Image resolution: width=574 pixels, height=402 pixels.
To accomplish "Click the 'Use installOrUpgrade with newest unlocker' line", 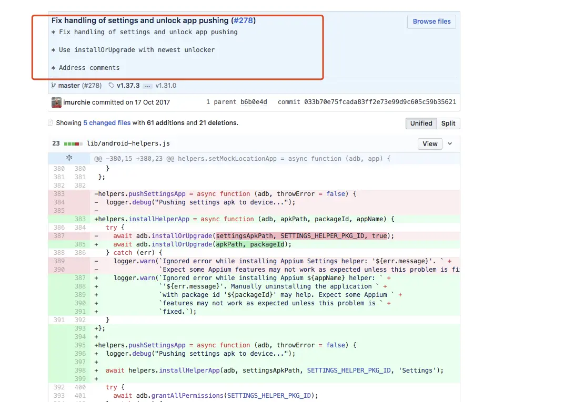I will coord(133,50).
